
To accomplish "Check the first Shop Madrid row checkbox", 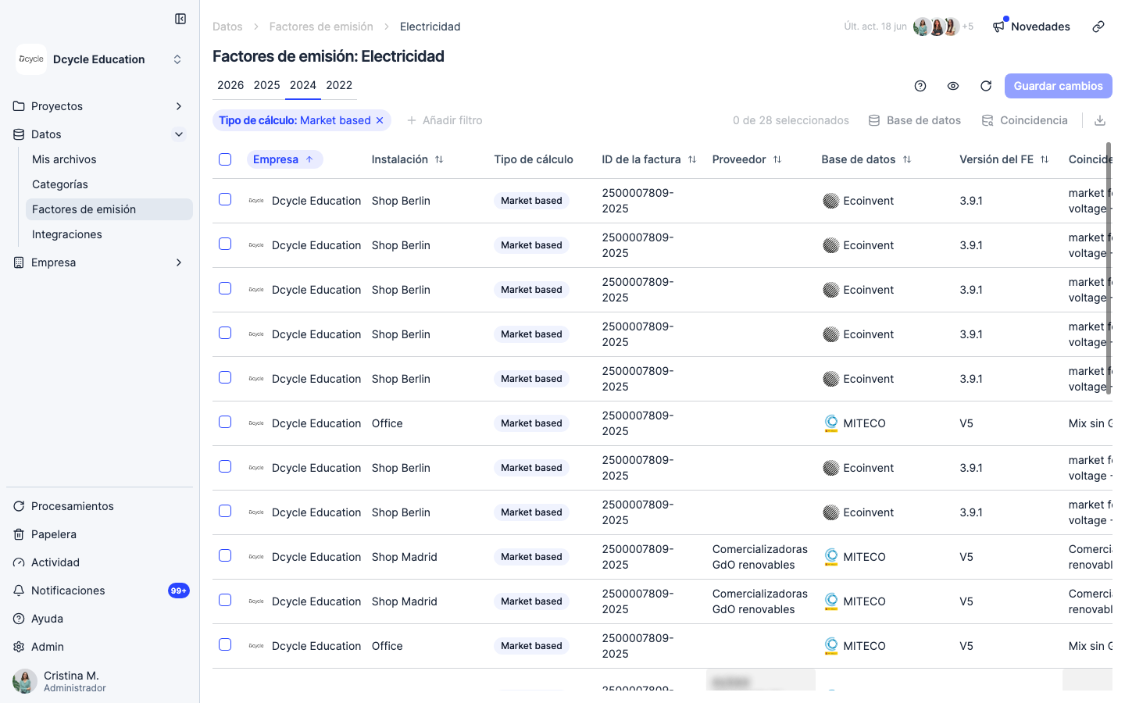I will click(x=225, y=555).
